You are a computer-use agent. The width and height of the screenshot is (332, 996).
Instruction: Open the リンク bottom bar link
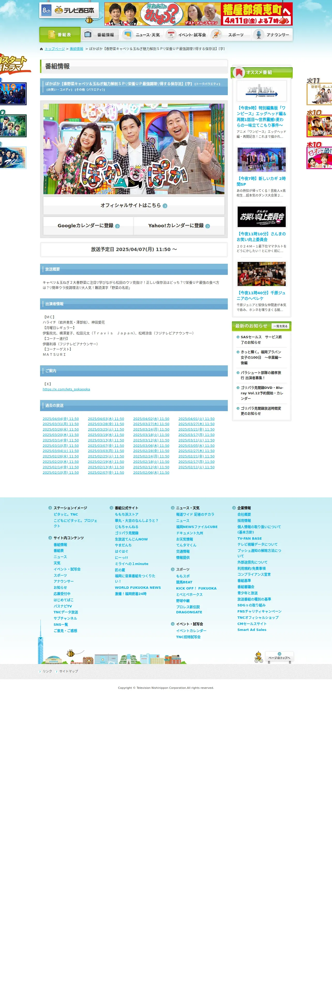47,671
